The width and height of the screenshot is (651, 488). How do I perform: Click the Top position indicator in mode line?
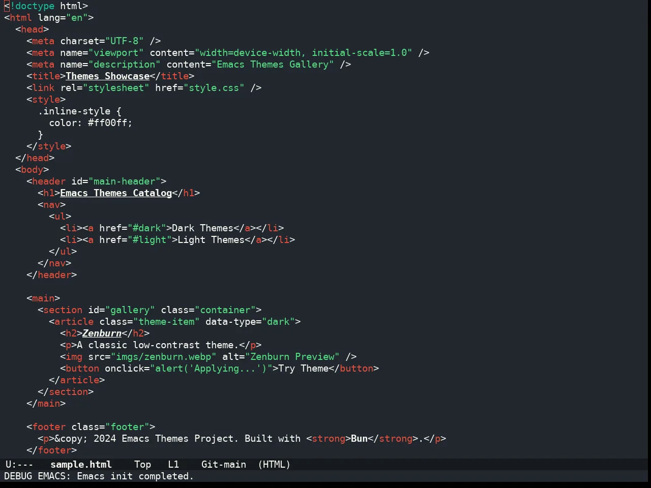tap(142, 464)
